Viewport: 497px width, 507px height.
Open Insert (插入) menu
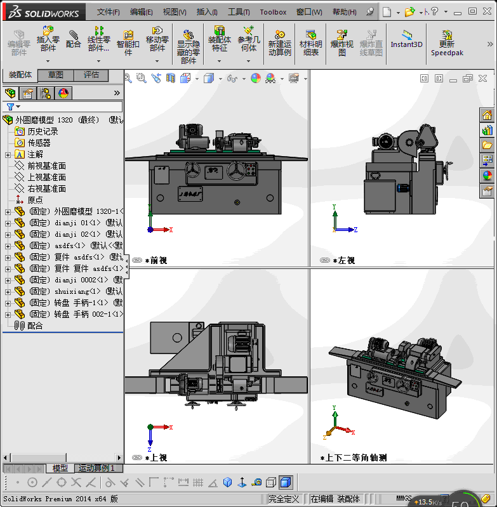[207, 12]
